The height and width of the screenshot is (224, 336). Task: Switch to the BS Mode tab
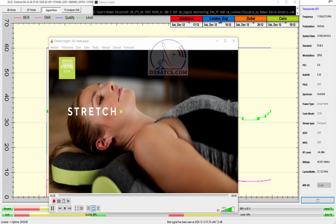(x=9, y=10)
